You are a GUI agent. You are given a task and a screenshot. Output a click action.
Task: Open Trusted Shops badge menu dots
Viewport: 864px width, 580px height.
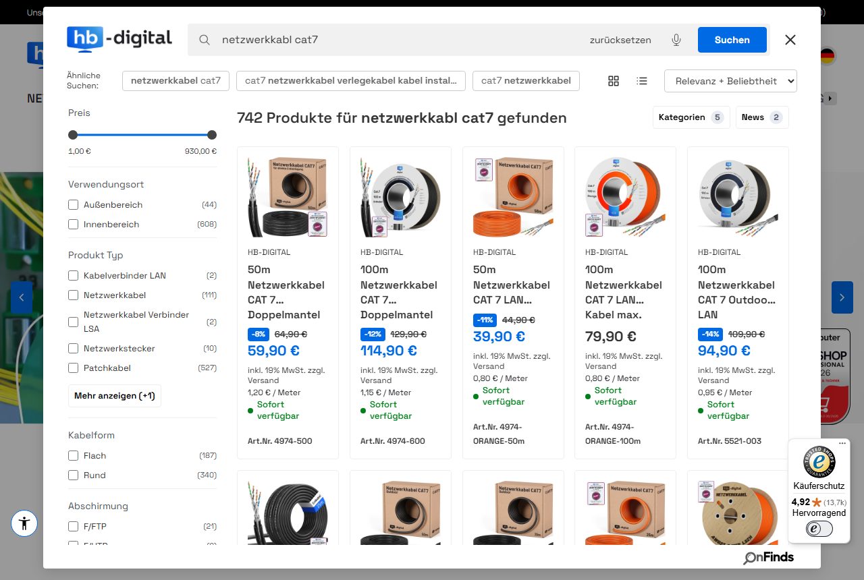pyautogui.click(x=842, y=444)
